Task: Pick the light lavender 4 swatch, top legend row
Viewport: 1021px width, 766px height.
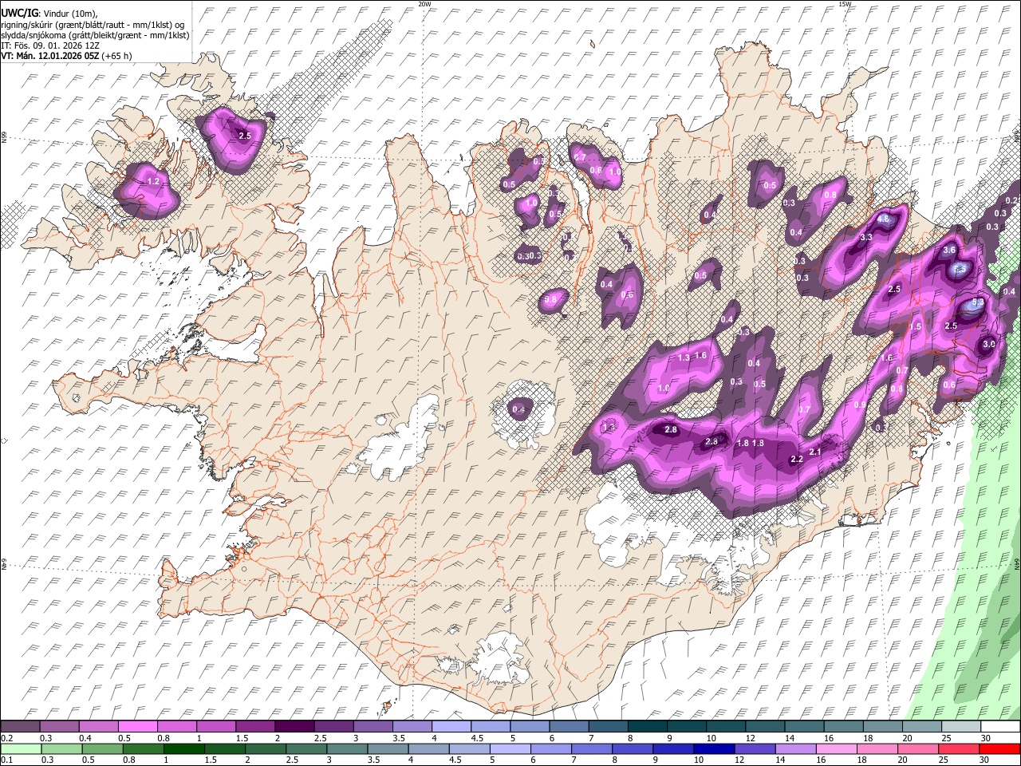Action: point(450,727)
